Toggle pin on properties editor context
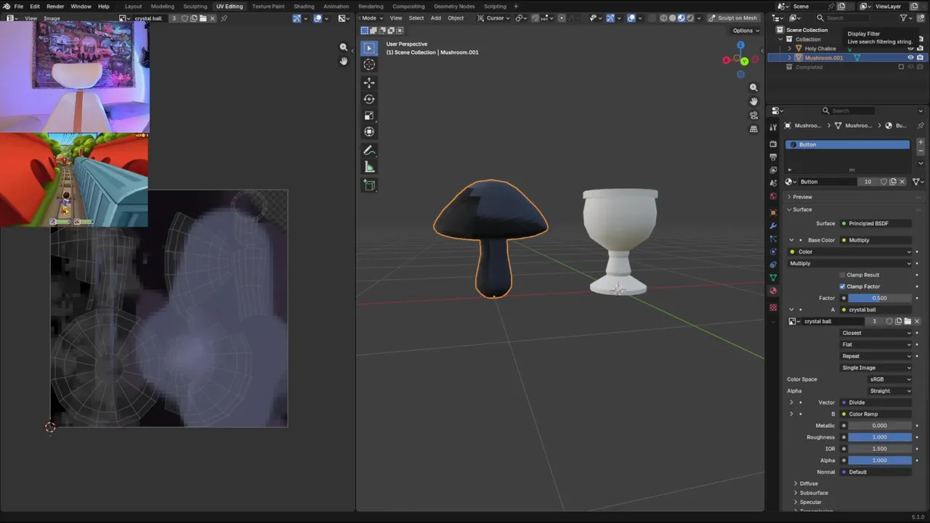This screenshot has width=930, height=523. coord(921,126)
